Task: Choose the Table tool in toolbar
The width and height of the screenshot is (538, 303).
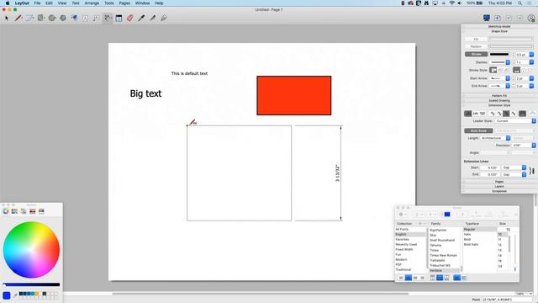Action: click(x=119, y=19)
